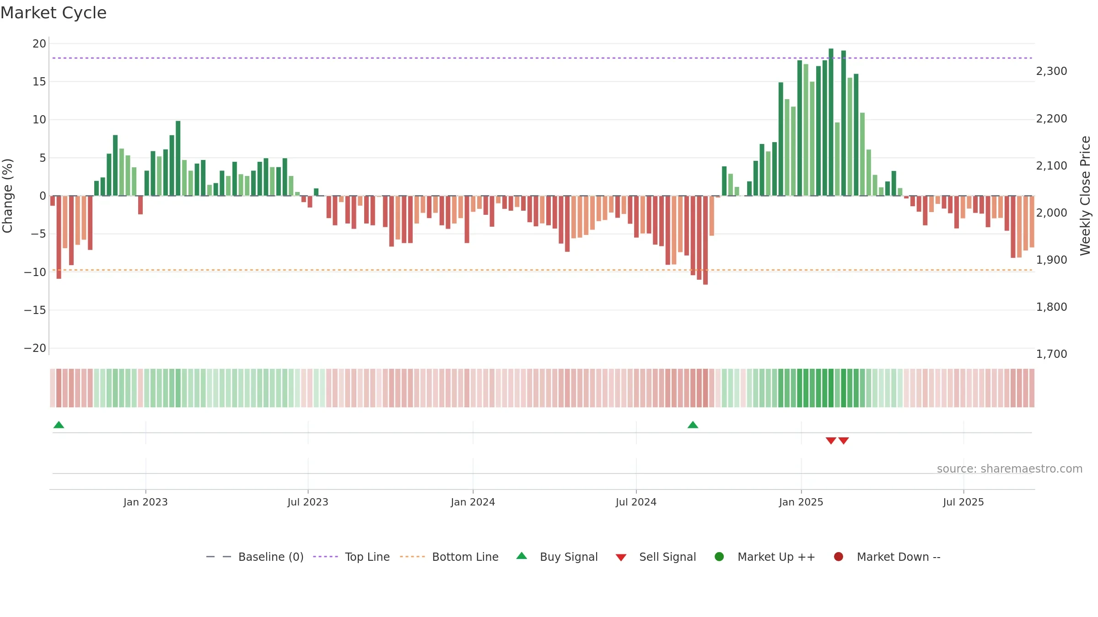Viewport: 1098px width, 617px height.
Task: Click the Market Down -- legend label
Action: (899, 557)
